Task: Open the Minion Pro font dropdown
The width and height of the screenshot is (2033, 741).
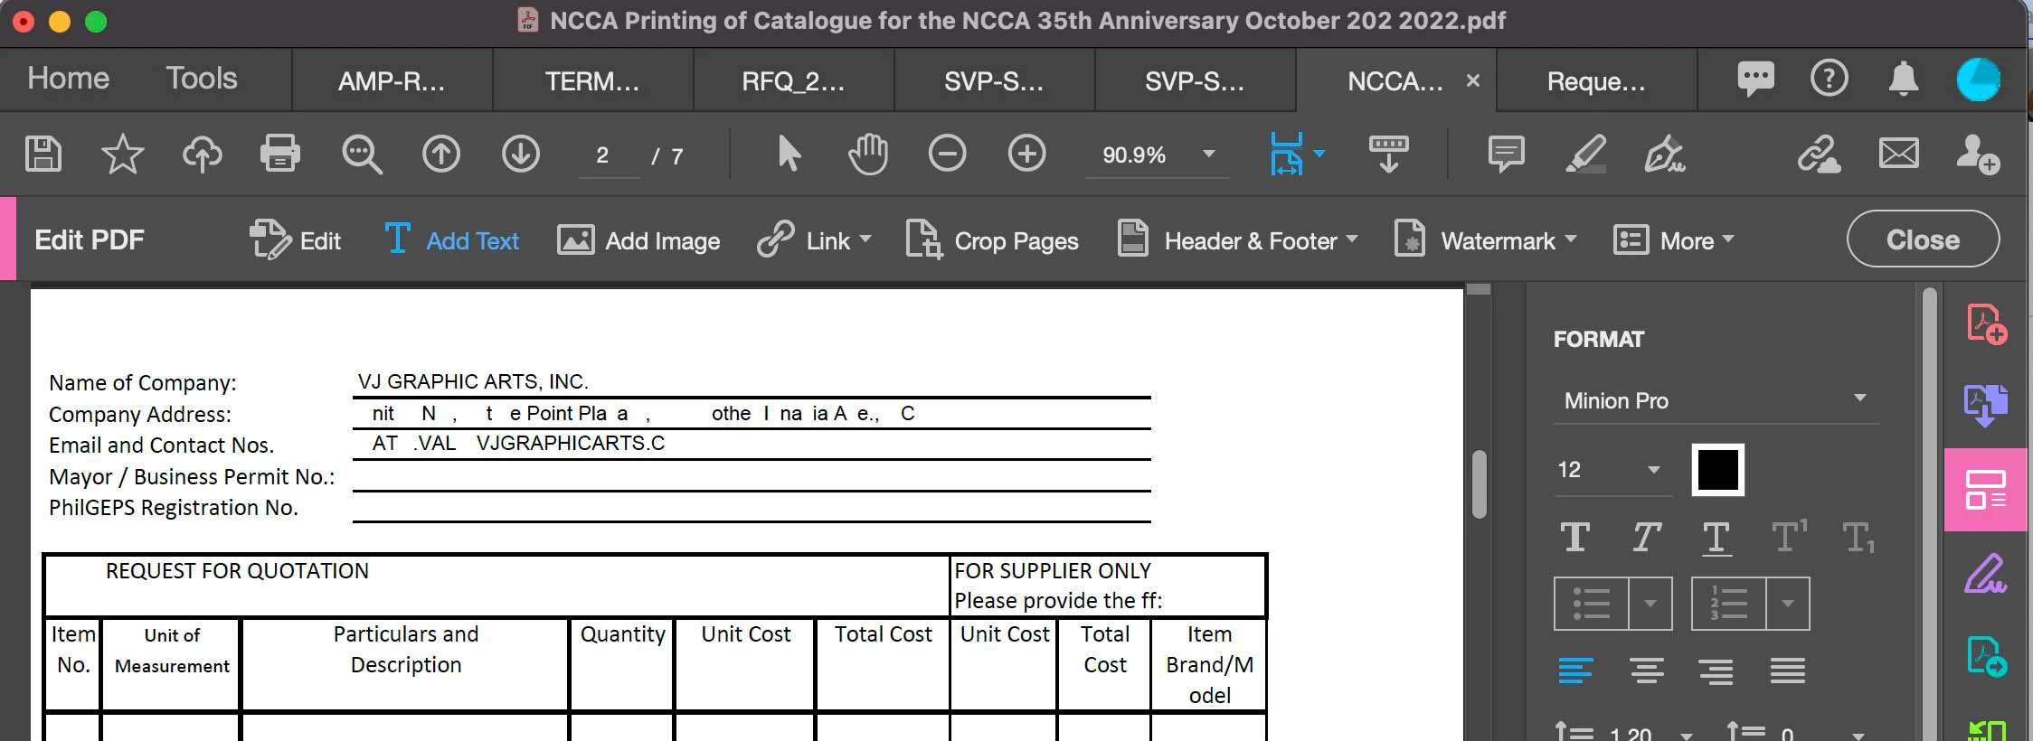Action: tap(1716, 400)
